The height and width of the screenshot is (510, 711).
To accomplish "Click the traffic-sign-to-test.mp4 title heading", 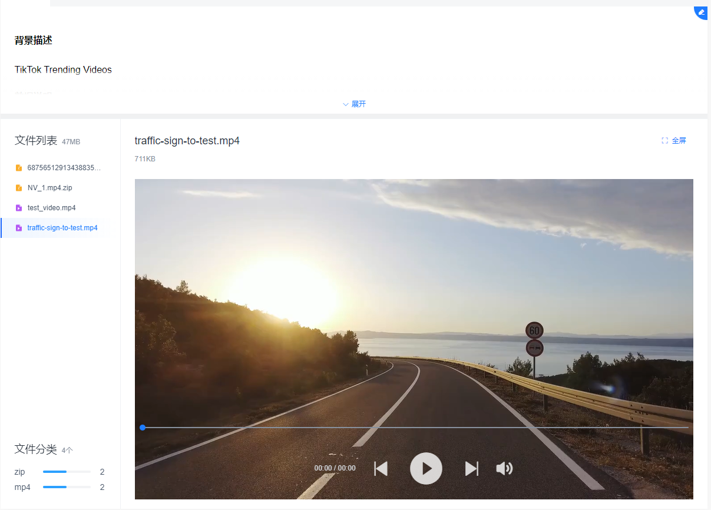I will coord(187,141).
